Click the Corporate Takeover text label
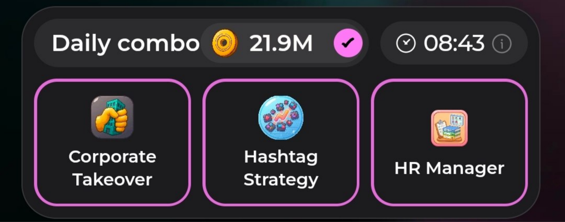 pyautogui.click(x=112, y=168)
